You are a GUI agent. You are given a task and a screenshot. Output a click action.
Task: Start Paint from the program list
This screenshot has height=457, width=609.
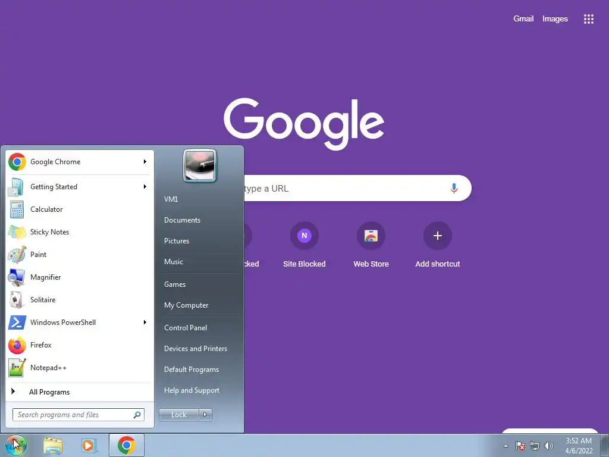(x=80, y=255)
